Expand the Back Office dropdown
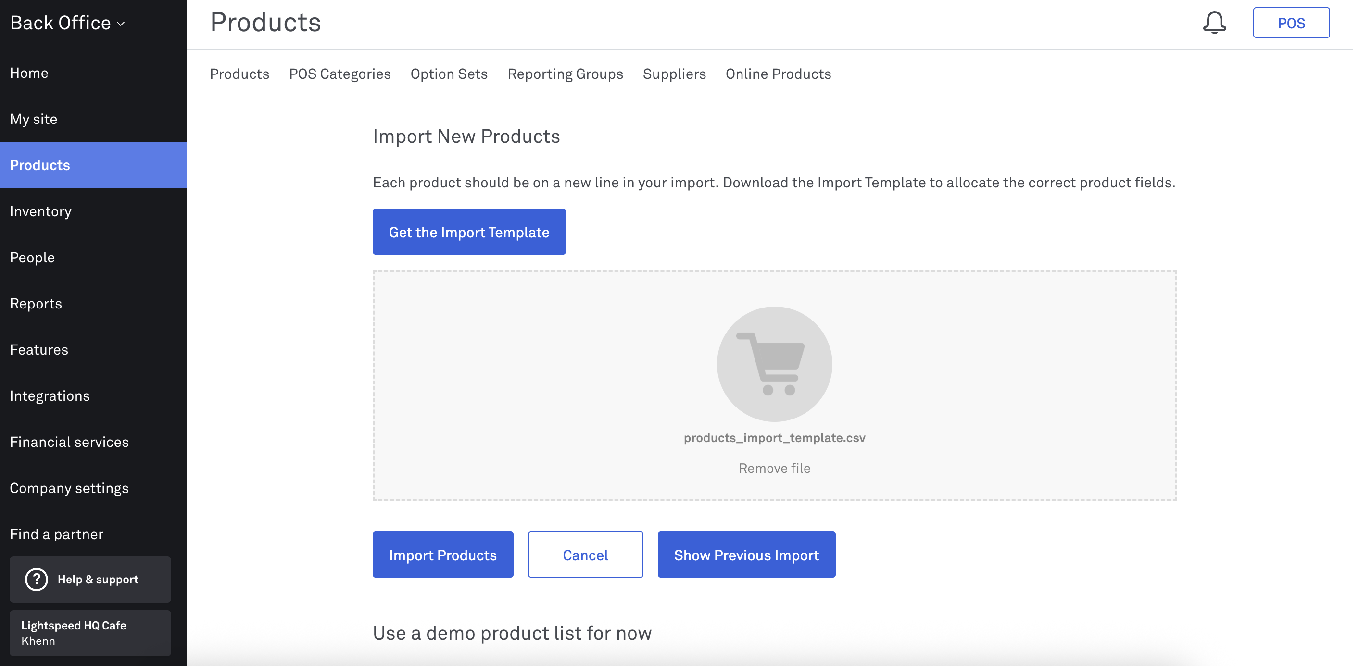This screenshot has height=666, width=1359. pos(67,23)
